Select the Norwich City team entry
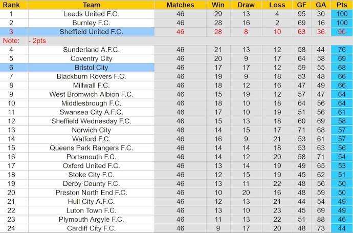The height and width of the screenshot is (233, 353). point(91,130)
